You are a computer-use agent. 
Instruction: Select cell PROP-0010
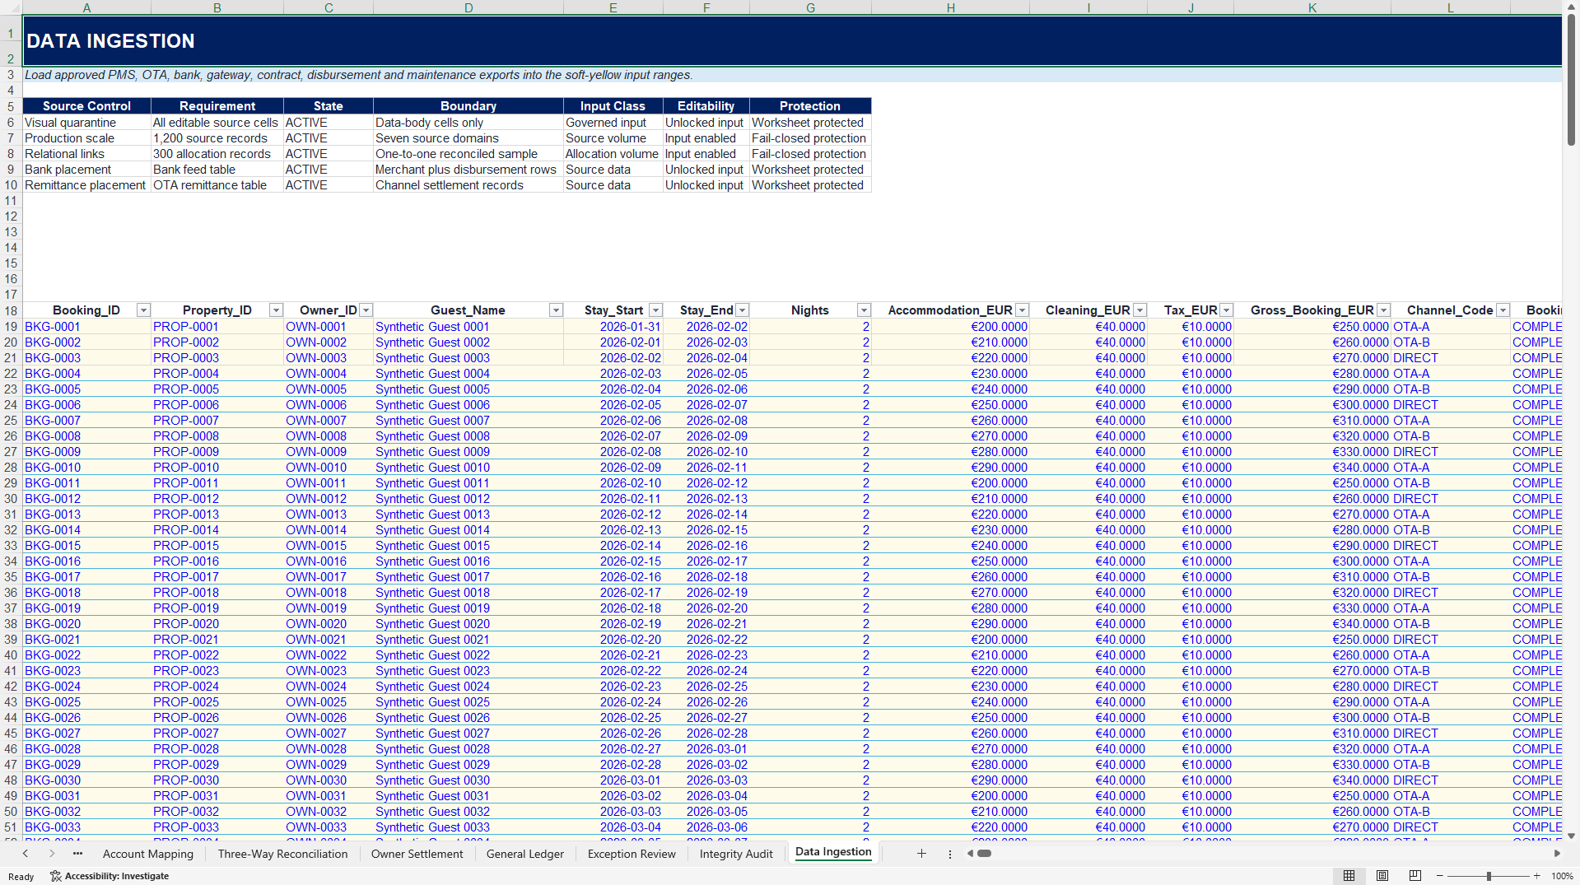click(217, 468)
